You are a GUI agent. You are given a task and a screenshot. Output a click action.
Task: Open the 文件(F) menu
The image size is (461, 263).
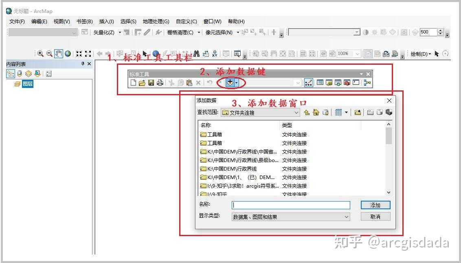pyautogui.click(x=17, y=22)
